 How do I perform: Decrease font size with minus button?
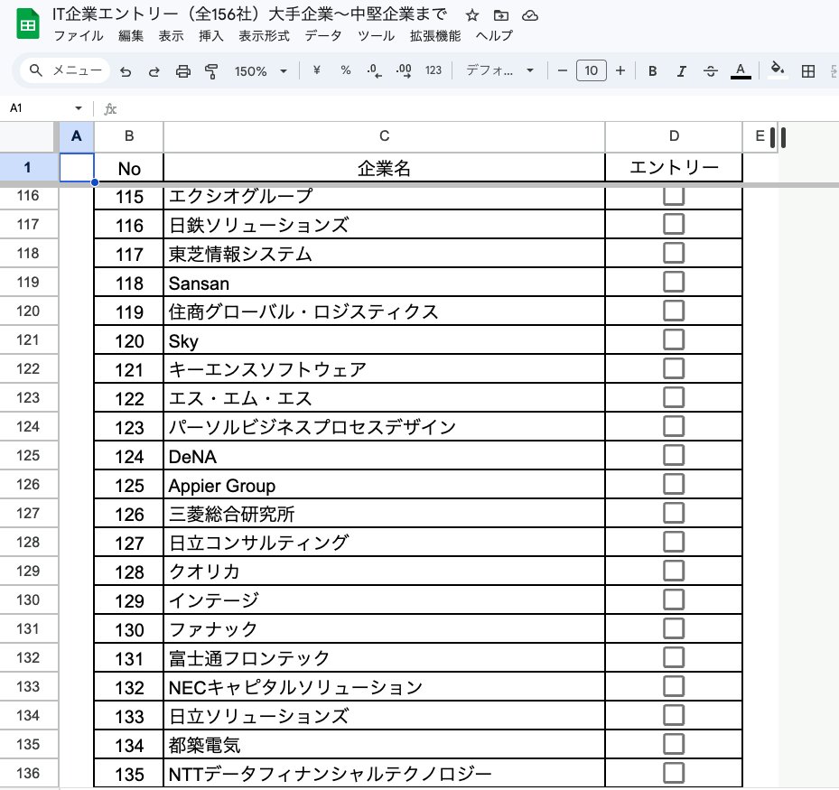563,70
